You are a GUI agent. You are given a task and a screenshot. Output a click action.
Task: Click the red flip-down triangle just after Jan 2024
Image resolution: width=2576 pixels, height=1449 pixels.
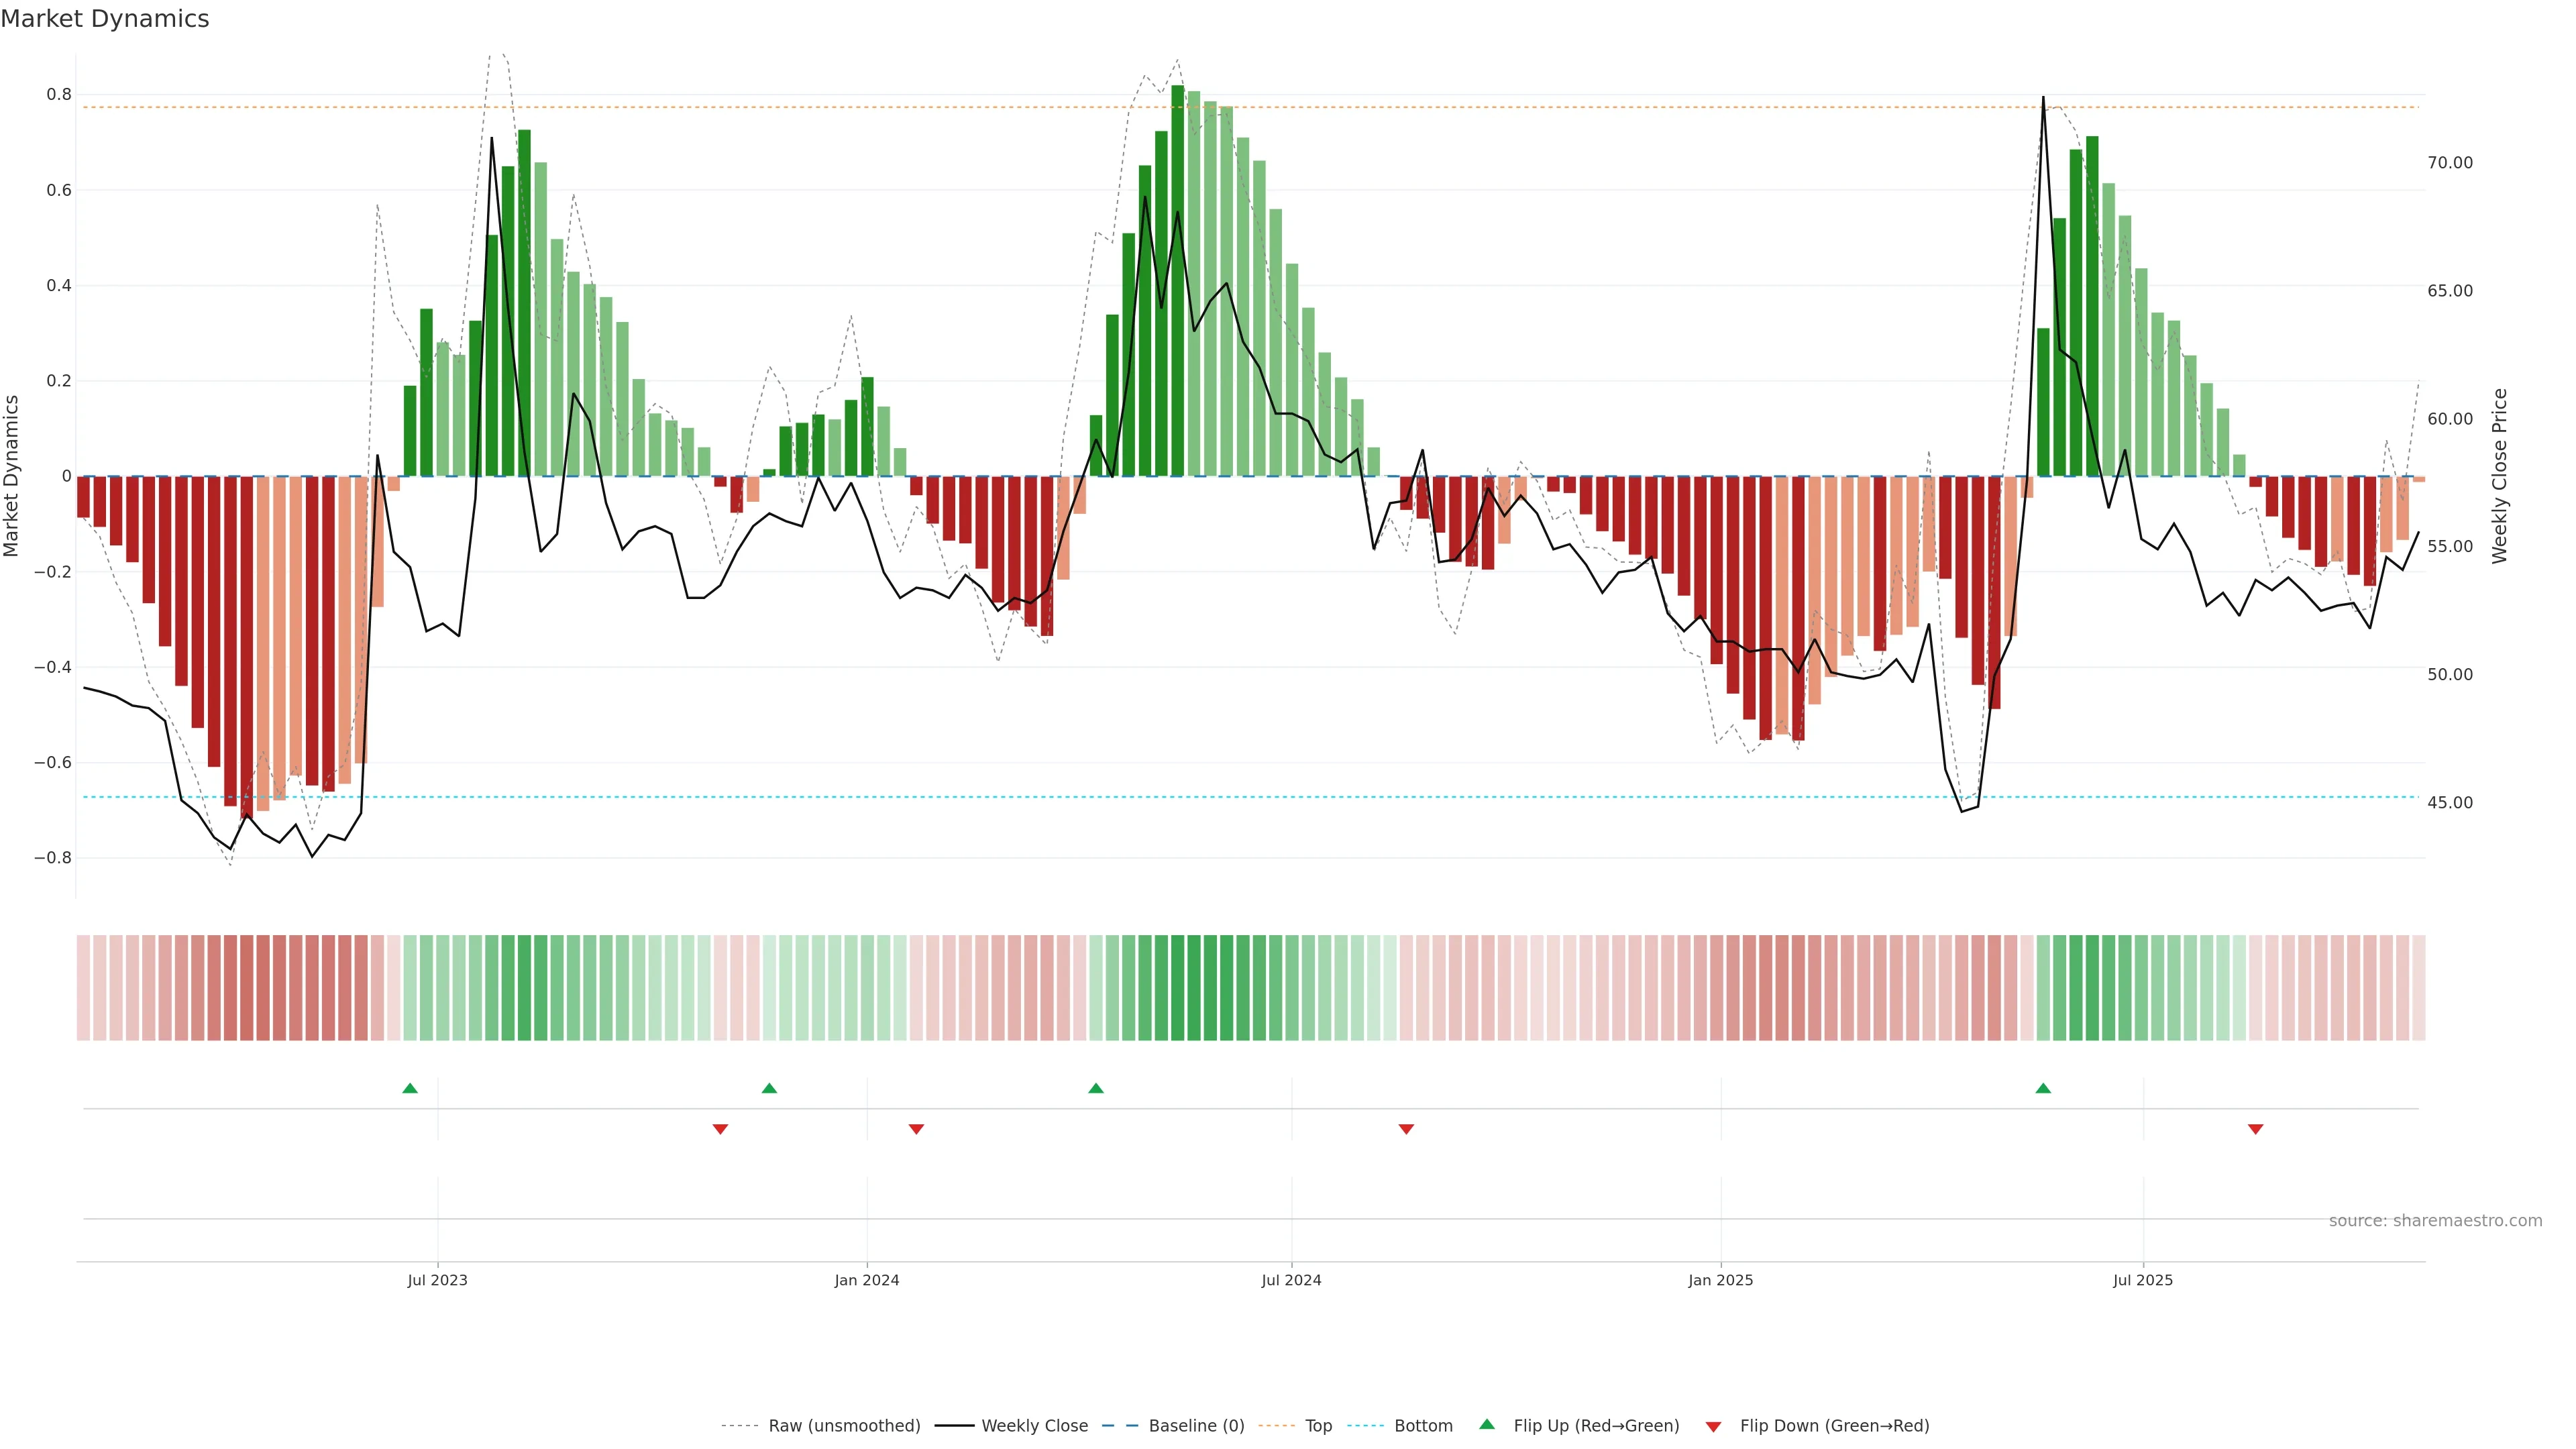coord(916,1129)
